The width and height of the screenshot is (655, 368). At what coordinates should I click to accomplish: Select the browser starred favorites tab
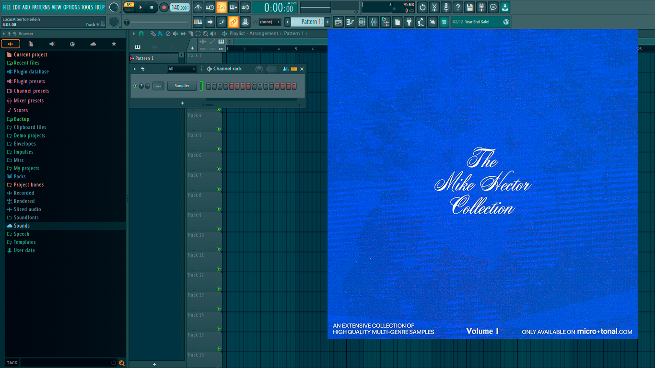point(114,44)
